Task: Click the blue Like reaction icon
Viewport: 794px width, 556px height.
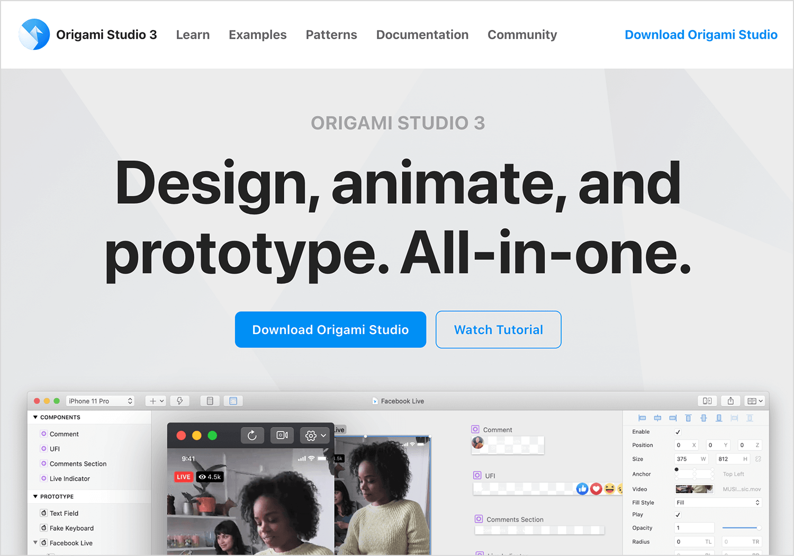Action: pos(582,489)
